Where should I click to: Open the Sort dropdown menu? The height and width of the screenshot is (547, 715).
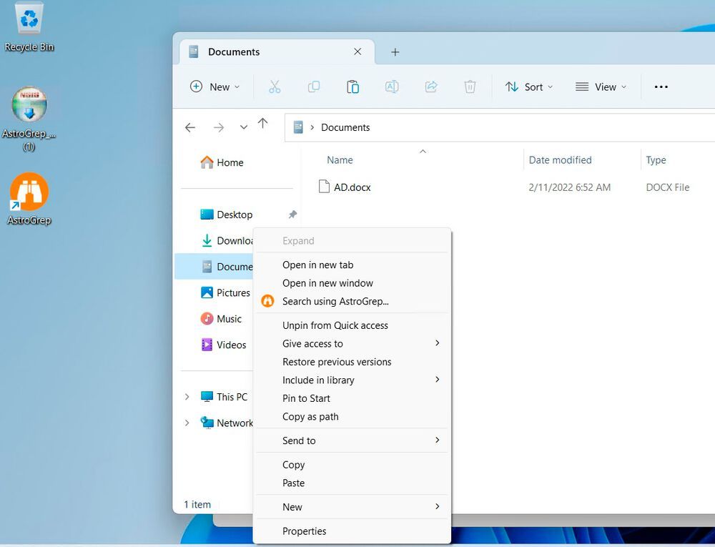click(x=528, y=87)
